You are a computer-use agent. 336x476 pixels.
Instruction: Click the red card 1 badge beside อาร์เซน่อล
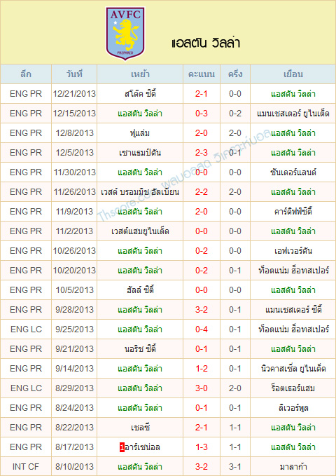point(122,447)
